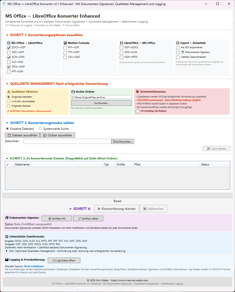Viewport: 235px width, 292px height.
Task: Click the Status column header in file list
Action: [x=215, y=164]
